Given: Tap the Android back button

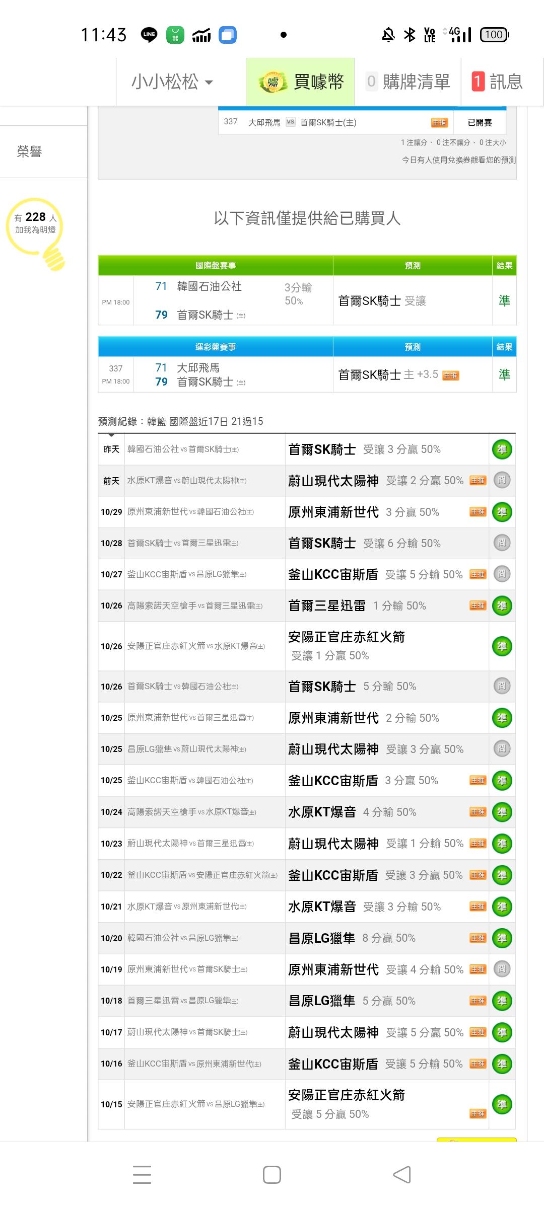Looking at the screenshot, I should pyautogui.click(x=402, y=1174).
